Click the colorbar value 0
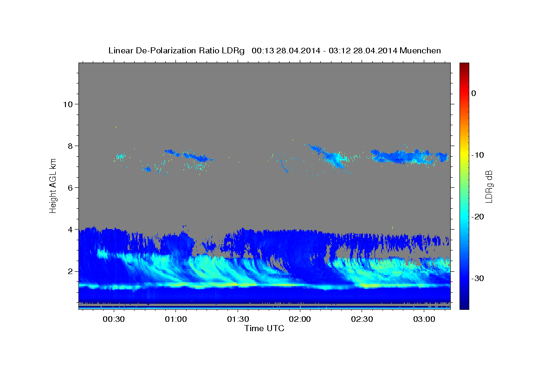The width and height of the screenshot is (557, 371). pyautogui.click(x=473, y=93)
